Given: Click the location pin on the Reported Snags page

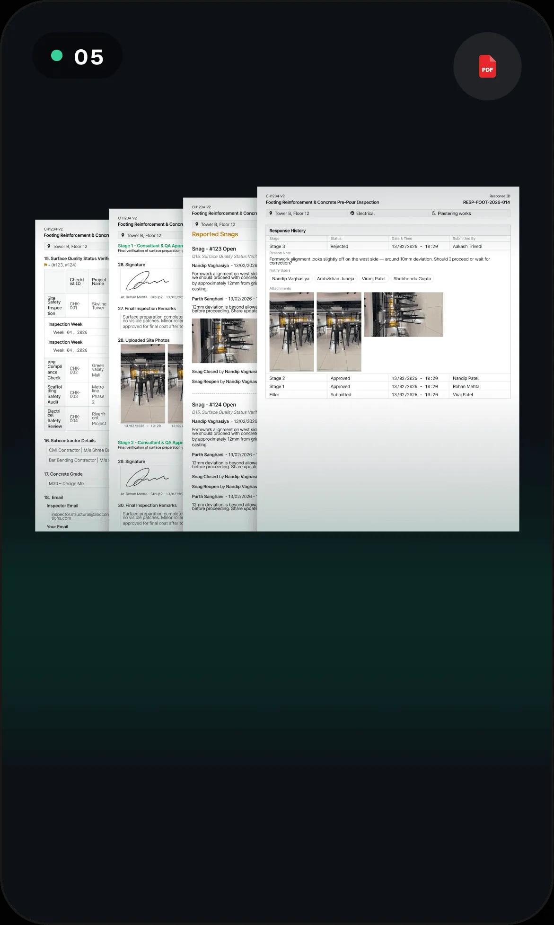Looking at the screenshot, I should [197, 224].
